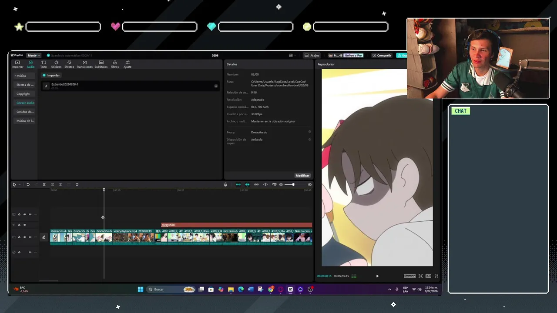Image resolution: width=557 pixels, height=313 pixels.
Task: Toggle auto snapping in timeline
Action: [x=247, y=185]
